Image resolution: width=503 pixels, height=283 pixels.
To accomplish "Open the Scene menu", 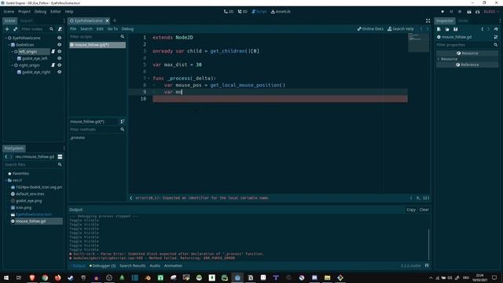I will 9,12.
